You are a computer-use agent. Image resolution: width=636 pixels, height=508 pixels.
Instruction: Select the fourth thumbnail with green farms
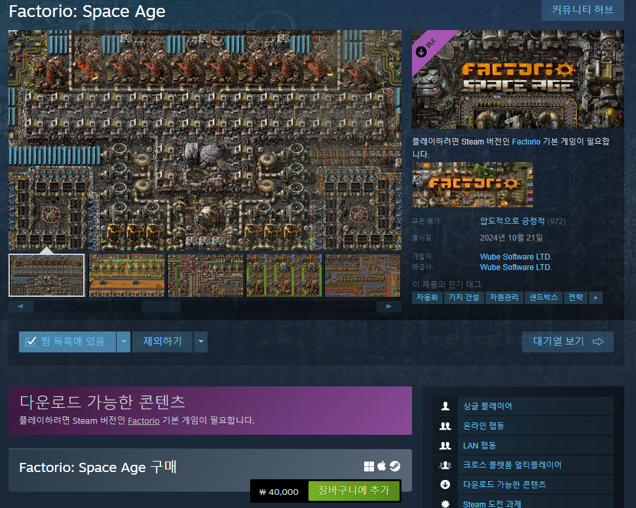tap(284, 276)
